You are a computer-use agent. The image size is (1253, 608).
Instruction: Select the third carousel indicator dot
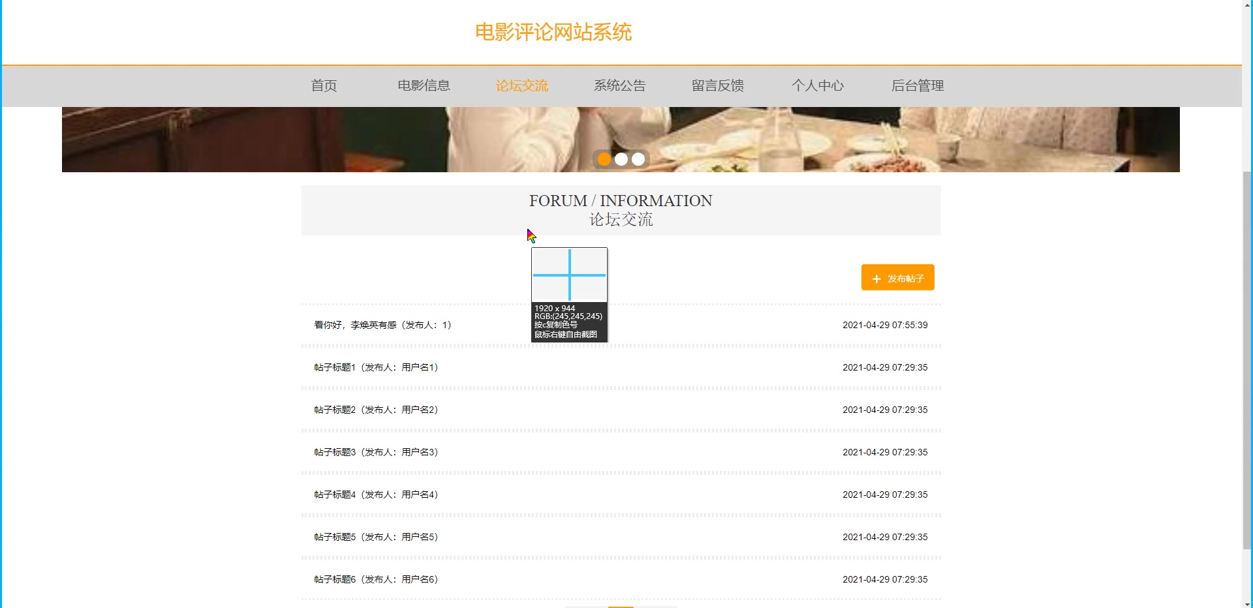[638, 159]
